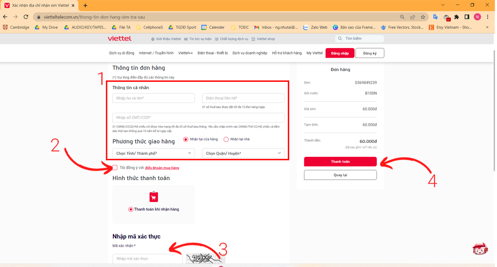
Task: Select Thanh toán khi nhận hàng radio
Action: [x=131, y=209]
